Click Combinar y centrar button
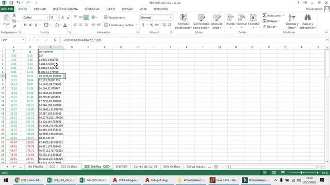The image size is (330, 185). click(x=119, y=25)
